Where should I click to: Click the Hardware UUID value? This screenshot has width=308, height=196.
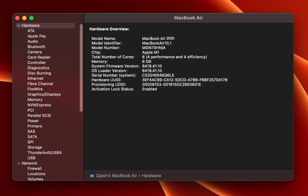185,80
